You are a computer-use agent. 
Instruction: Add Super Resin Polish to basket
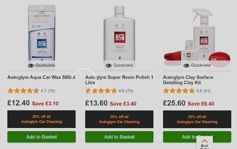pos(119,137)
